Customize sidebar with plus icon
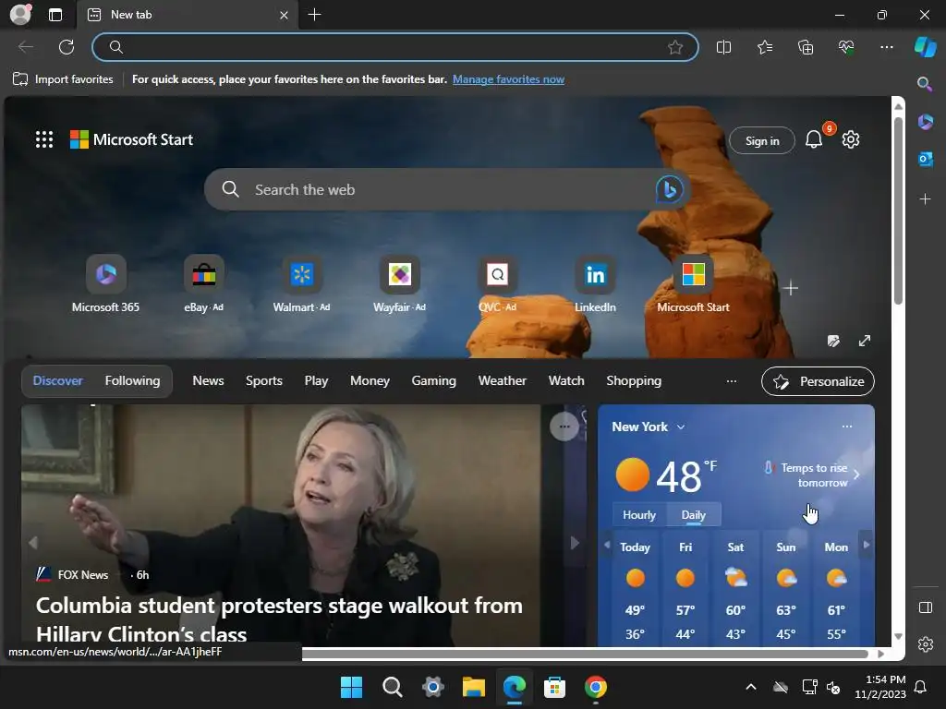This screenshot has width=946, height=709. pyautogui.click(x=925, y=198)
